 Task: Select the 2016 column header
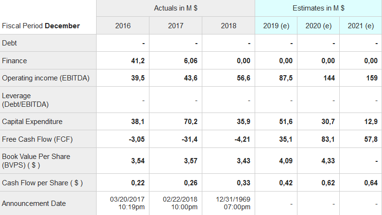123,26
